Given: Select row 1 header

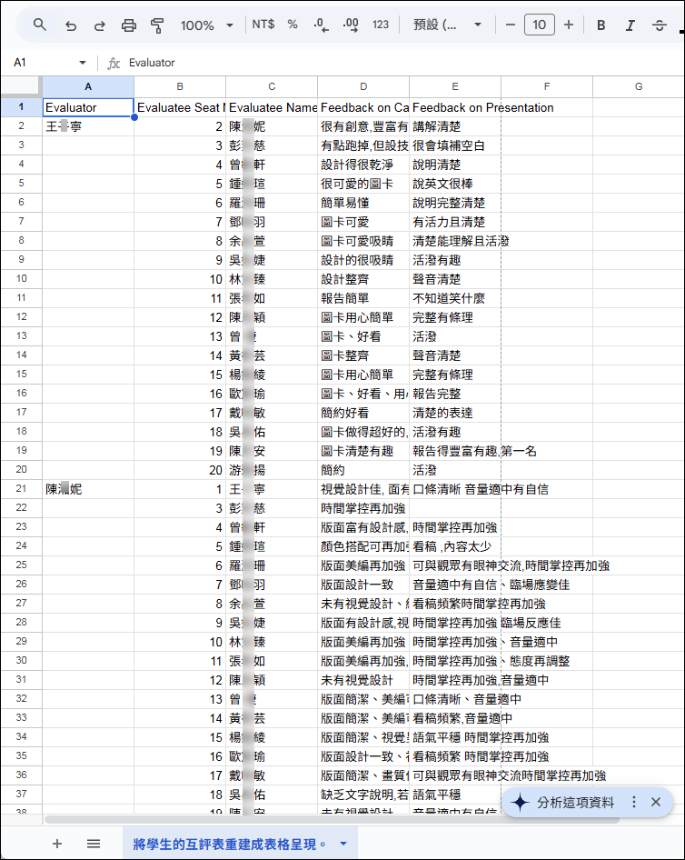Looking at the screenshot, I should (x=22, y=107).
